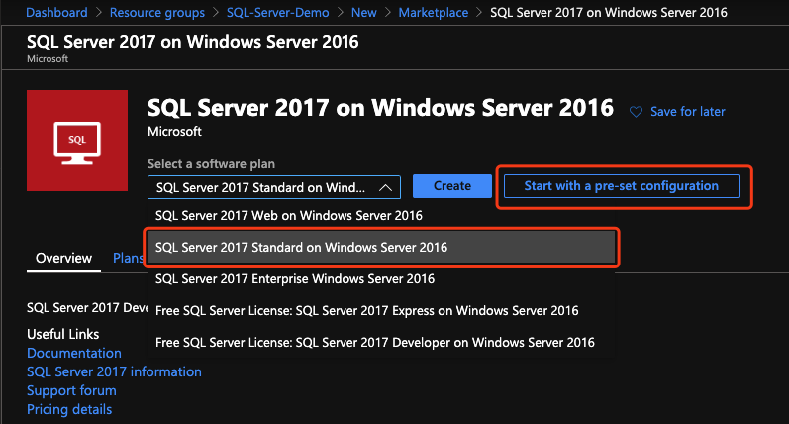The height and width of the screenshot is (424, 789).
Task: Open the Pricing details link
Action: [x=69, y=409]
